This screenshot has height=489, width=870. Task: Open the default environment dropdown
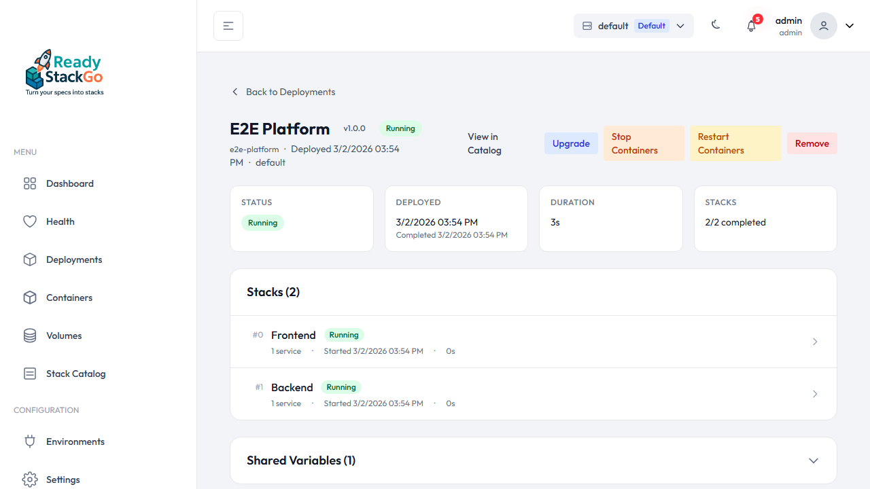click(680, 26)
